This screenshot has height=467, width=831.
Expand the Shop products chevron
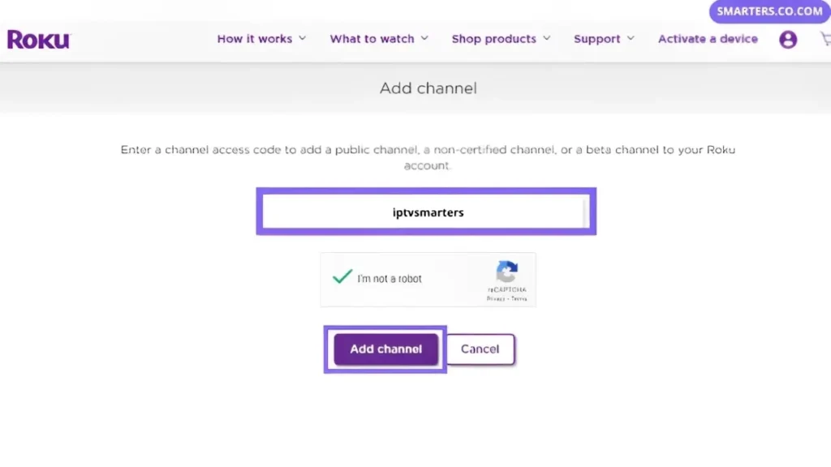(x=546, y=39)
